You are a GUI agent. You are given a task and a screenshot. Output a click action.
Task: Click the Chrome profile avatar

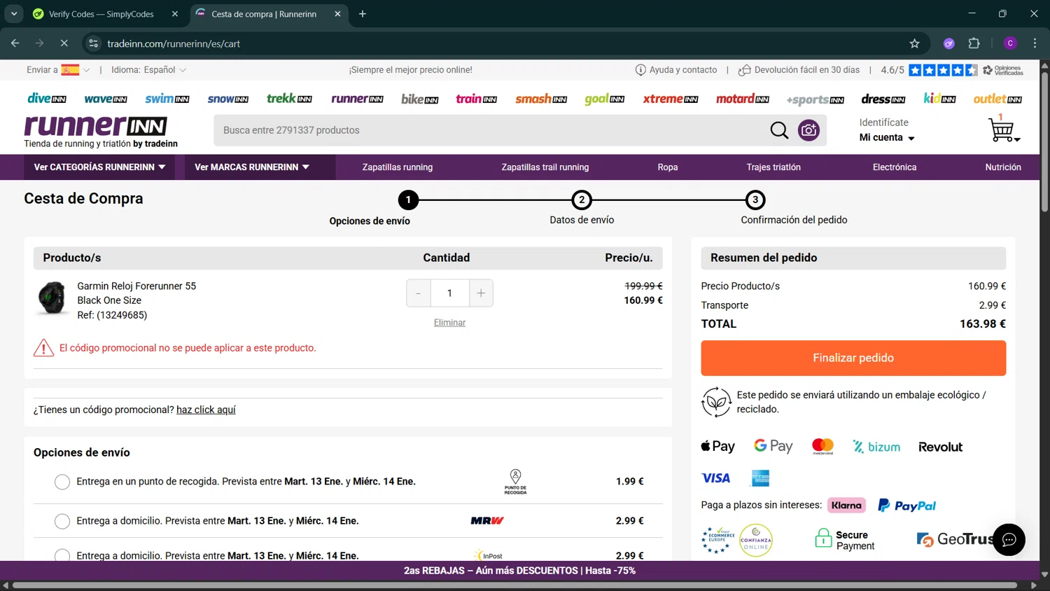1010,43
